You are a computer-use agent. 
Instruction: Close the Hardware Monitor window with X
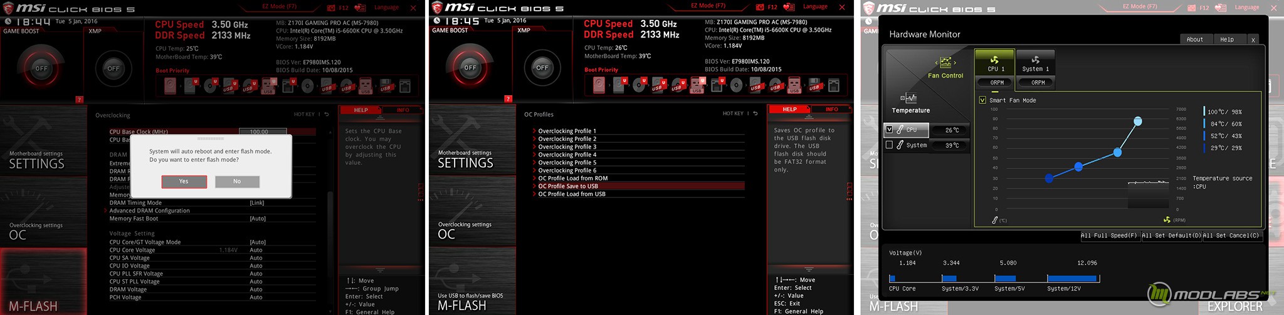click(x=1253, y=39)
